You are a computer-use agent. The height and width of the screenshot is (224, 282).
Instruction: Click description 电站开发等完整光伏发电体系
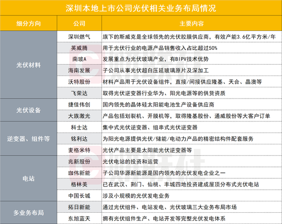164,218
